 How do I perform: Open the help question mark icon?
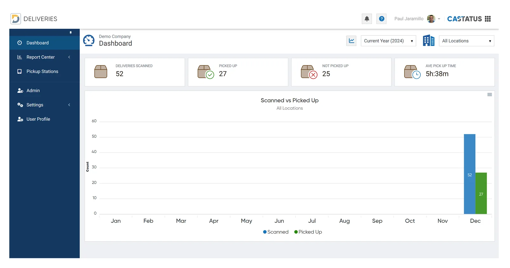pyautogui.click(x=382, y=19)
